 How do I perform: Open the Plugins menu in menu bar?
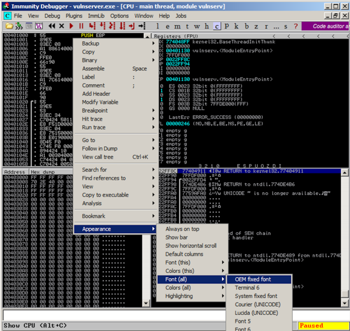pos(74,16)
